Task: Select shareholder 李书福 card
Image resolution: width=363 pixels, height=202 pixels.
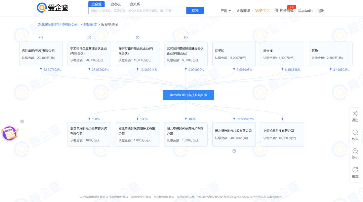Action: click(282, 54)
